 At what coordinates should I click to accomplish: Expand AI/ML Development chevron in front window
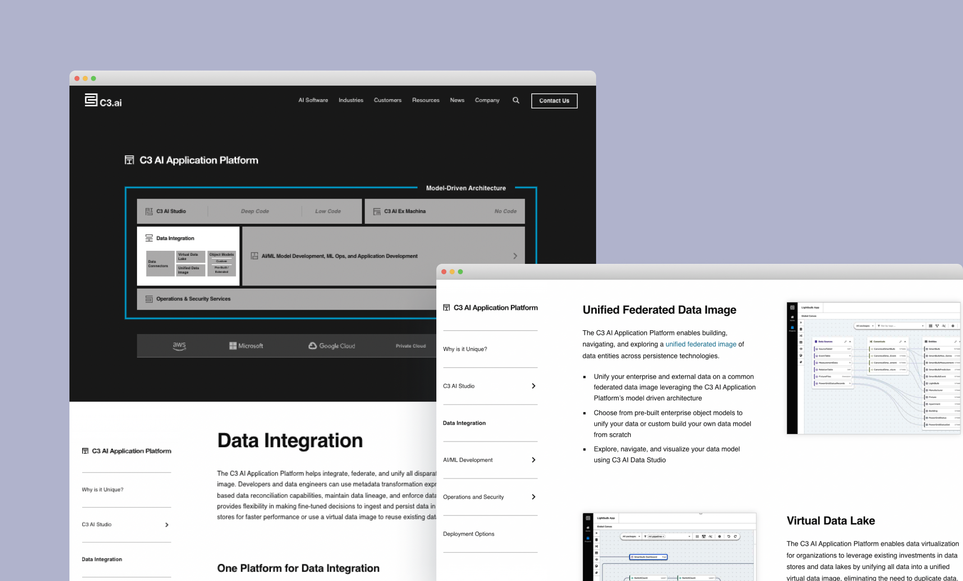pyautogui.click(x=534, y=460)
